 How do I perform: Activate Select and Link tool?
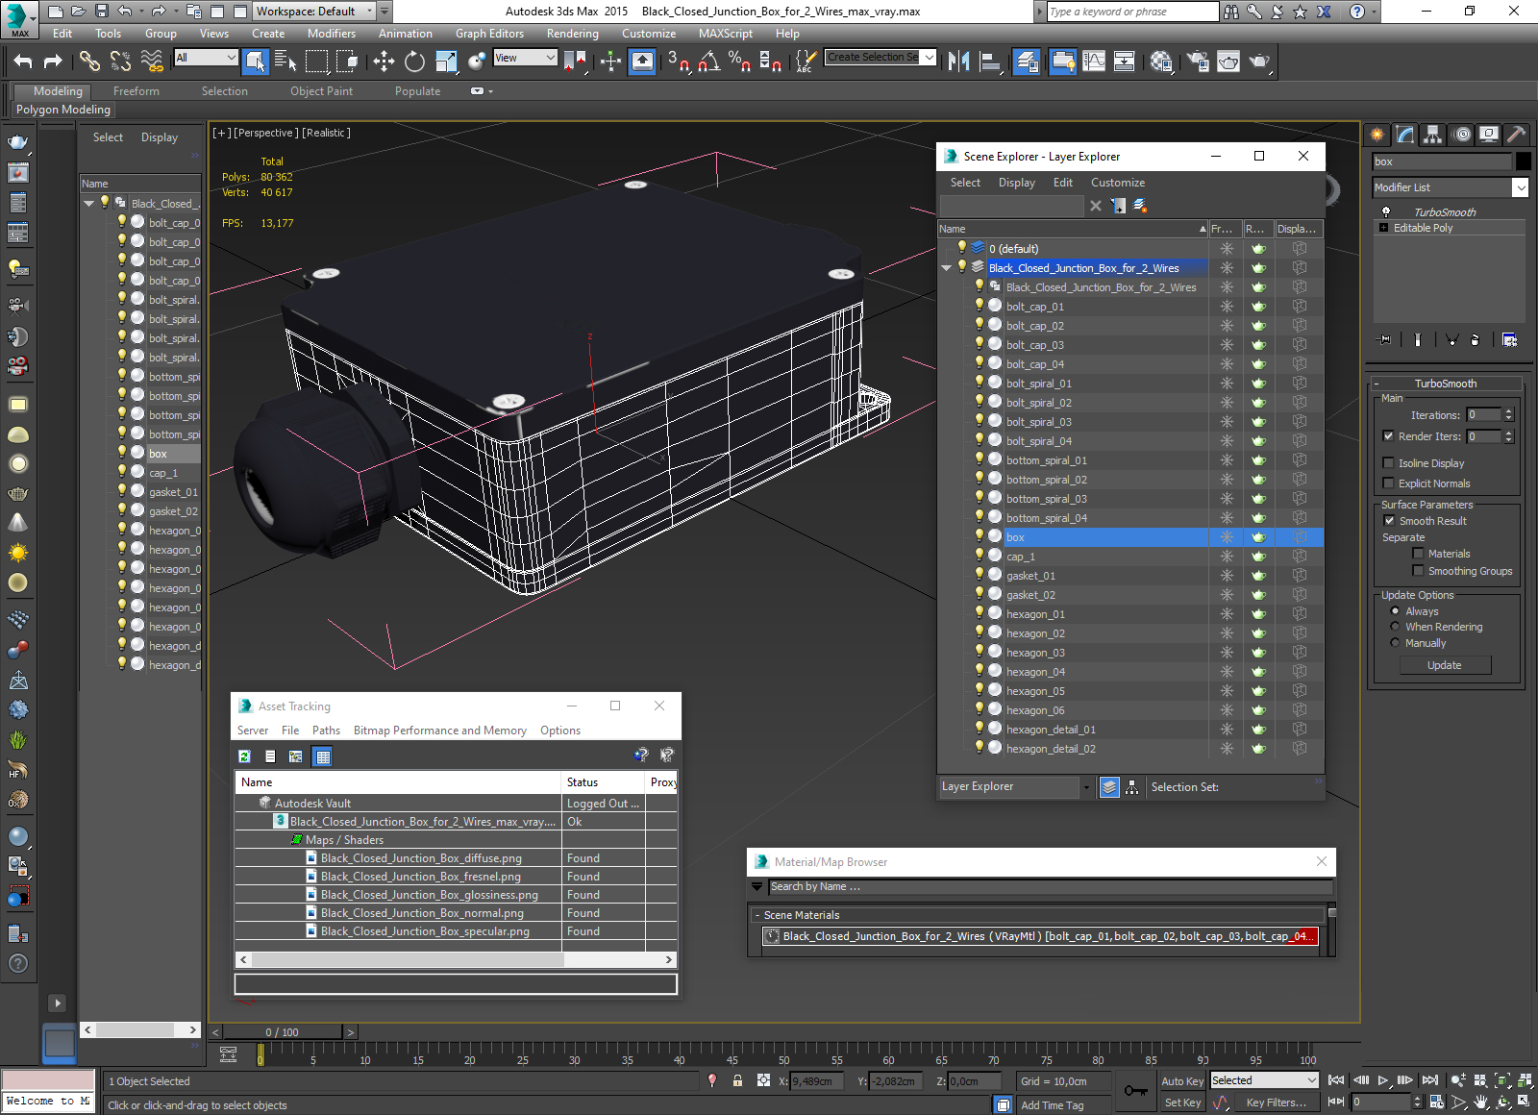[x=89, y=62]
